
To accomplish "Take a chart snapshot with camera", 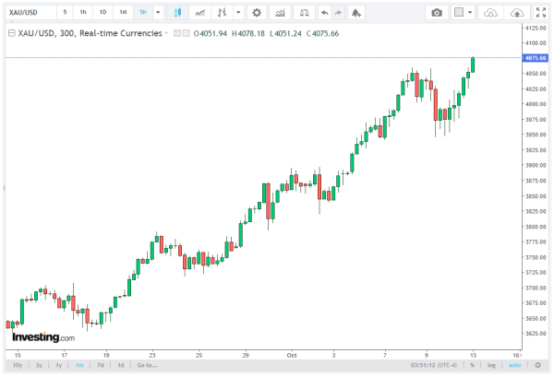I will (438, 12).
